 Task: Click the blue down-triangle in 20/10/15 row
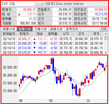[34, 43]
